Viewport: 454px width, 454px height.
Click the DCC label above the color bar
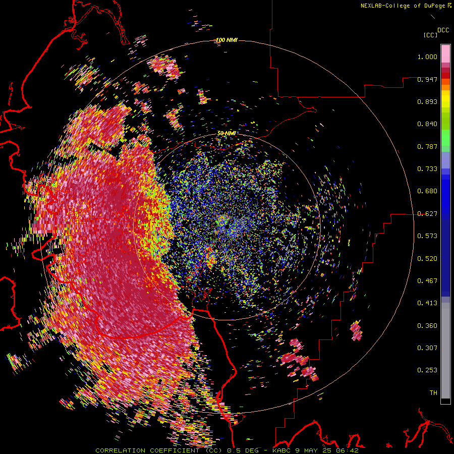point(443,30)
